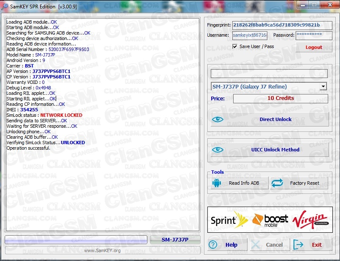Click the SamKEY key icon in title bar
340x261 pixels.
pos(4,6)
